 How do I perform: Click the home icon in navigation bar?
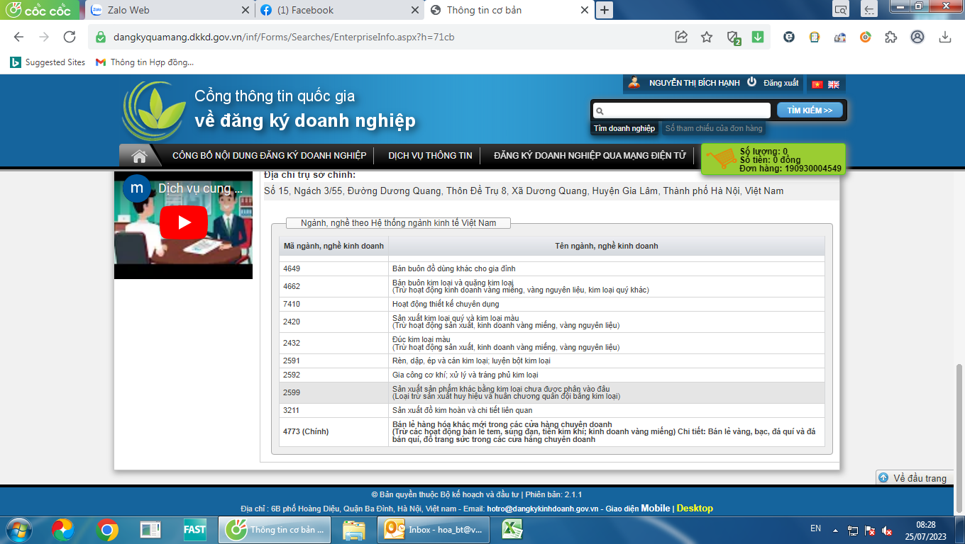point(139,156)
